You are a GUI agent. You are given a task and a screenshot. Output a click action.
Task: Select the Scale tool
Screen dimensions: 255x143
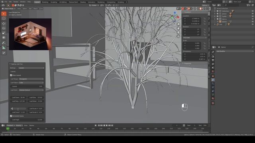point(4,33)
